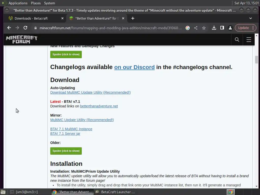Click the scrollbar down arrow
This screenshot has width=260, height=195.
click(x=256, y=186)
